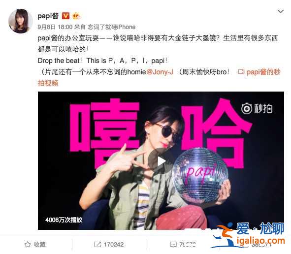Click the star icon for 收藏
This screenshot has height=254, width=291.
tap(28, 244)
